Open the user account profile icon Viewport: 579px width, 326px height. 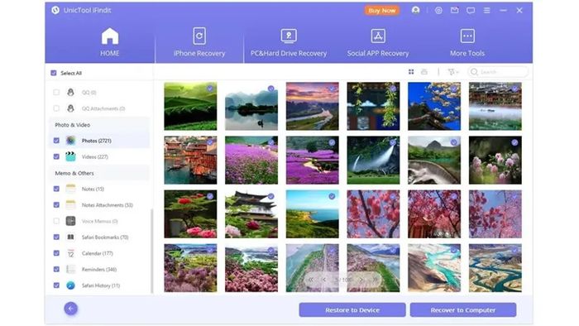tap(415, 10)
